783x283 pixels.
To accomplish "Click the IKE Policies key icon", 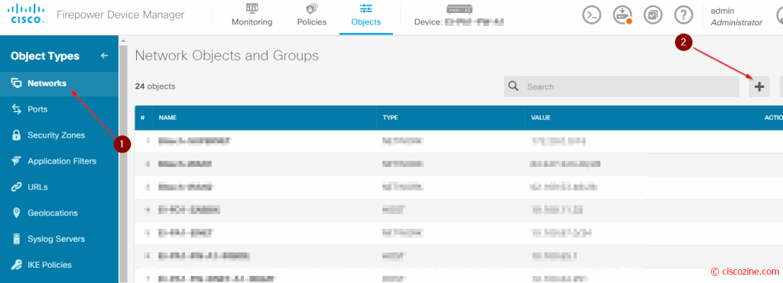I will coord(17,265).
